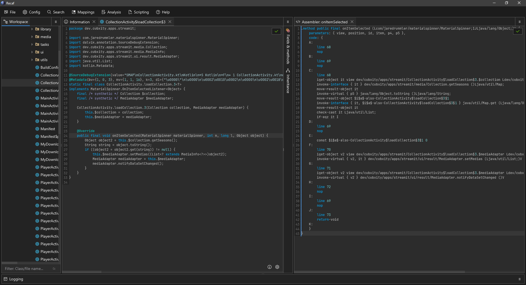526x285 pixels.
Task: Select the Manifest class in tree
Action: tap(48, 129)
